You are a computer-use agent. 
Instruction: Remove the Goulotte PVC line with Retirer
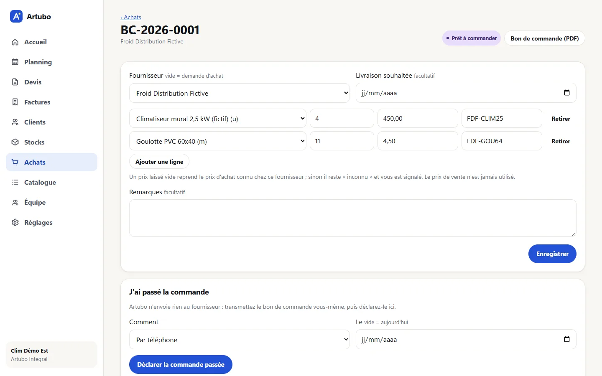point(561,141)
